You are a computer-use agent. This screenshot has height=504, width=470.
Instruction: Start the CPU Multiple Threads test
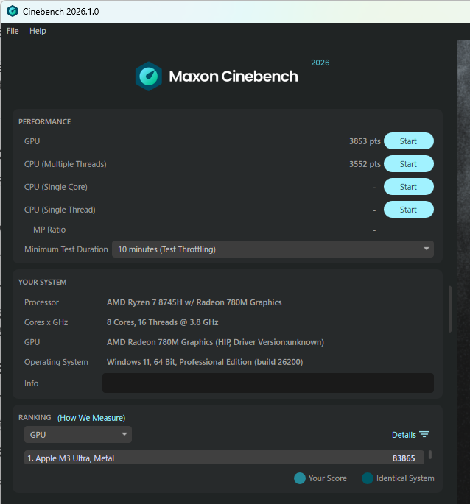pyautogui.click(x=409, y=164)
